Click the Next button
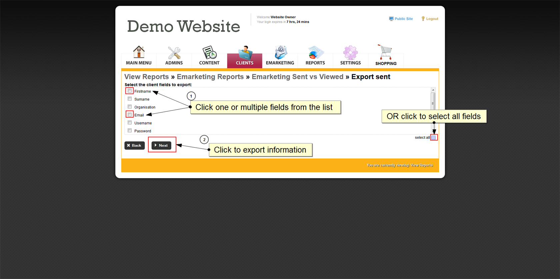Screen dimensions: 560x279 pyautogui.click(x=162, y=145)
